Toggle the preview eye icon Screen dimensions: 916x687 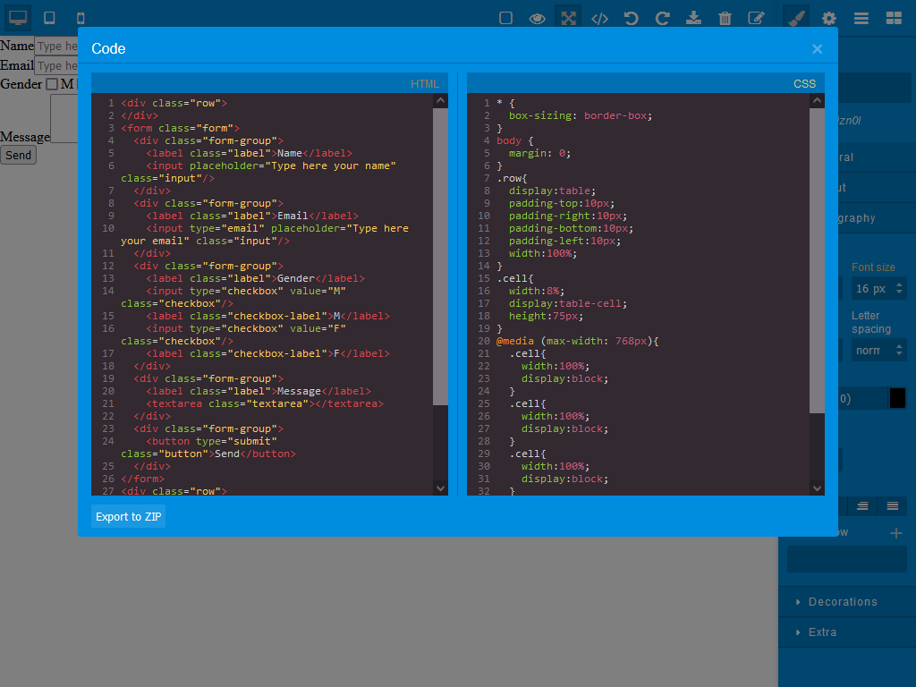(537, 19)
